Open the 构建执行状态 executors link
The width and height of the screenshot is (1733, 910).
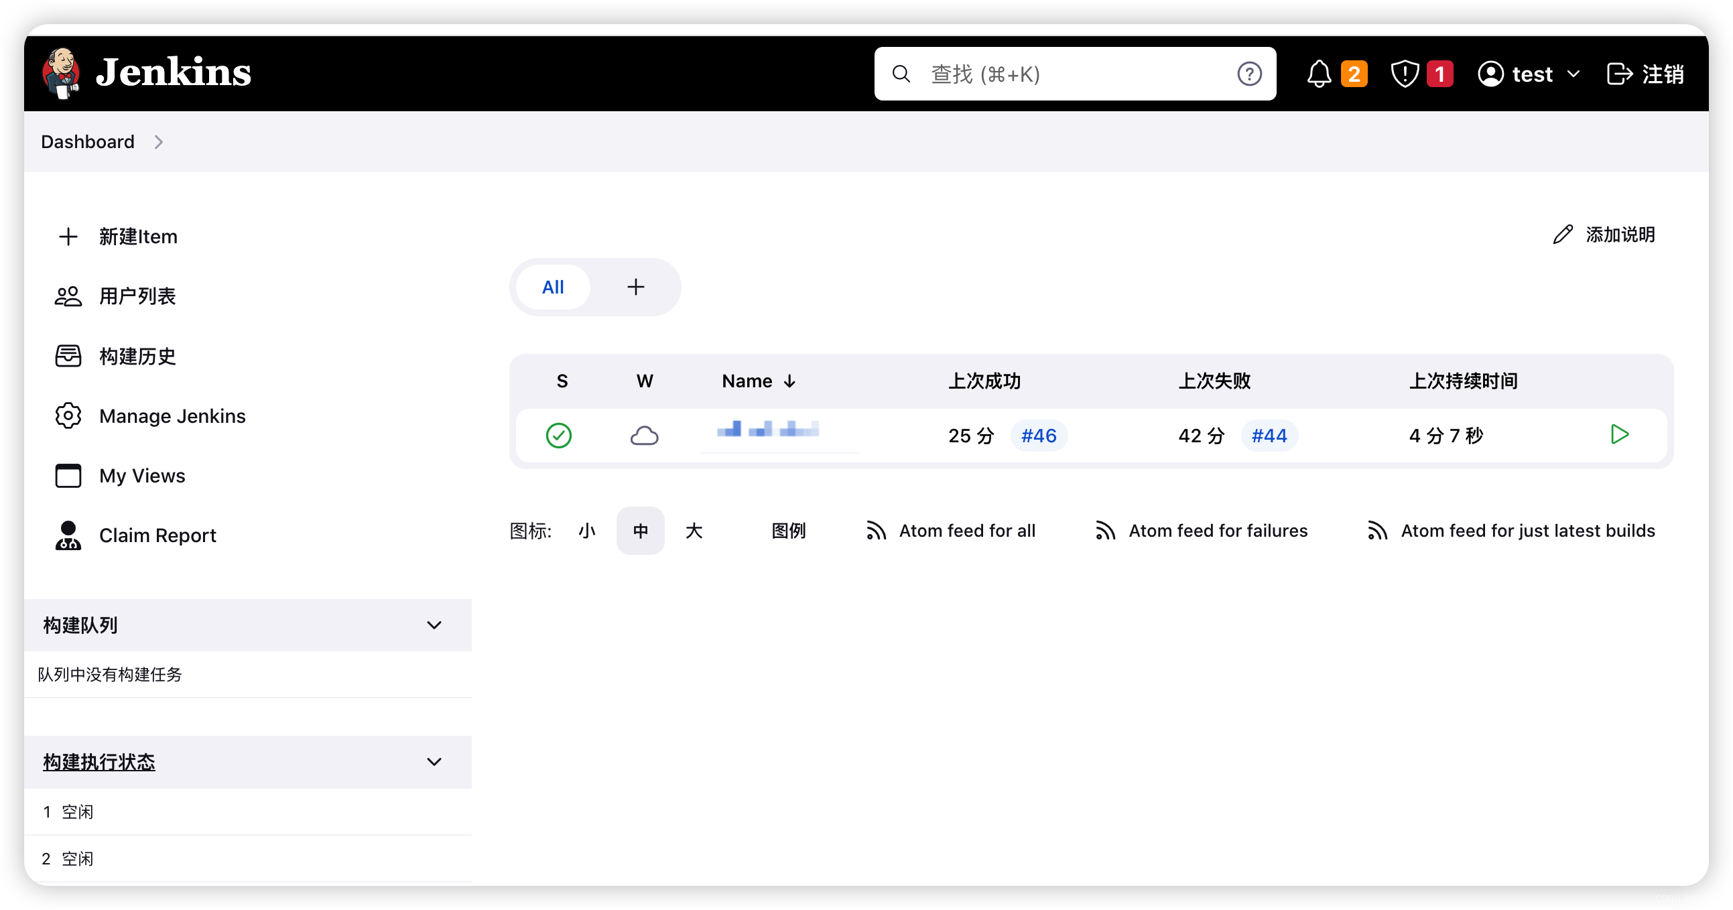click(99, 762)
